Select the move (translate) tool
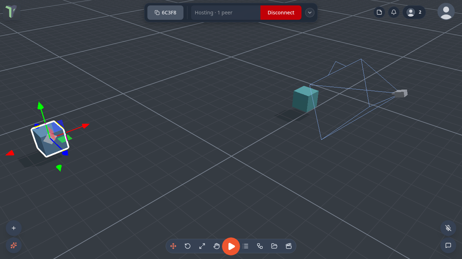The height and width of the screenshot is (259, 462). [x=173, y=246]
